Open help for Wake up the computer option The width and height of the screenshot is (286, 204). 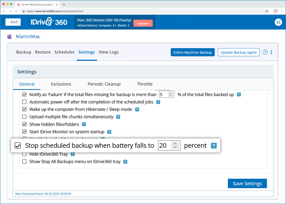[x=137, y=109]
